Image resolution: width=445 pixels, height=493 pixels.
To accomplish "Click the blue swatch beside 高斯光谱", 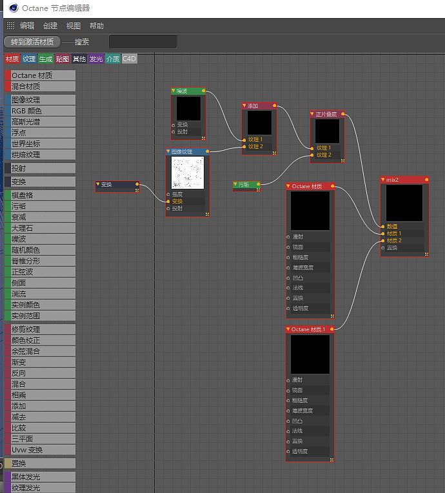I will click(x=8, y=122).
